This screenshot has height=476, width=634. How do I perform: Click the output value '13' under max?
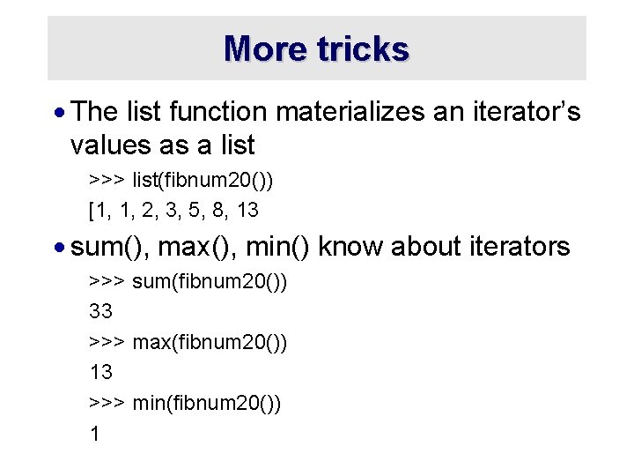(101, 372)
